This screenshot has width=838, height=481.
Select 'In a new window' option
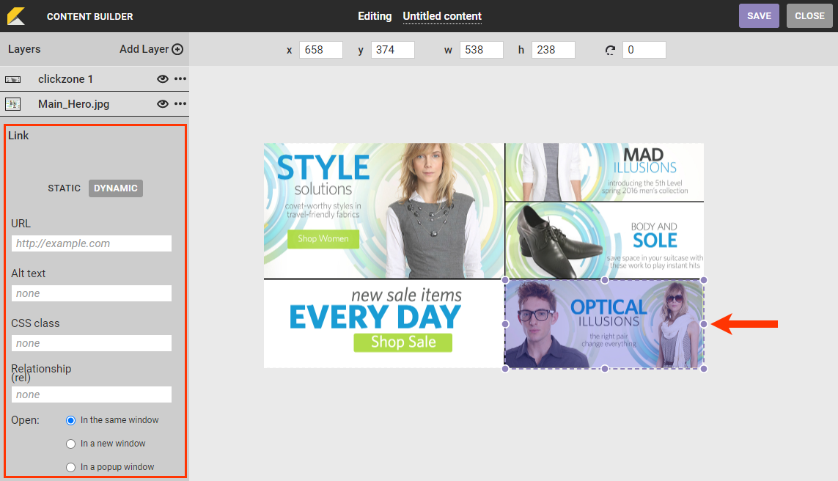(71, 444)
